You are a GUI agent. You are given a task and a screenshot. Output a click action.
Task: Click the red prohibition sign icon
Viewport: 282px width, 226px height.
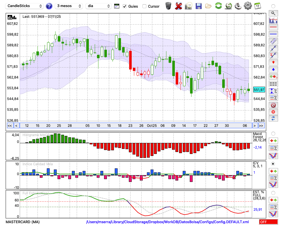pyautogui.click(x=273, y=105)
